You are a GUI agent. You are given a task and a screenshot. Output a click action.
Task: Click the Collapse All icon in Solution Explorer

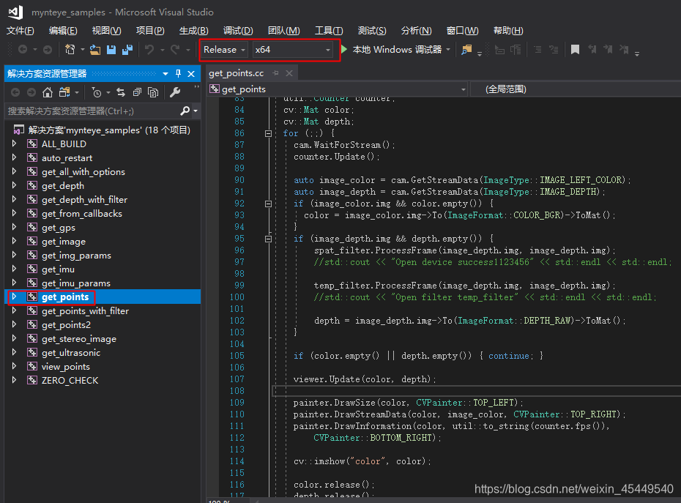point(137,92)
